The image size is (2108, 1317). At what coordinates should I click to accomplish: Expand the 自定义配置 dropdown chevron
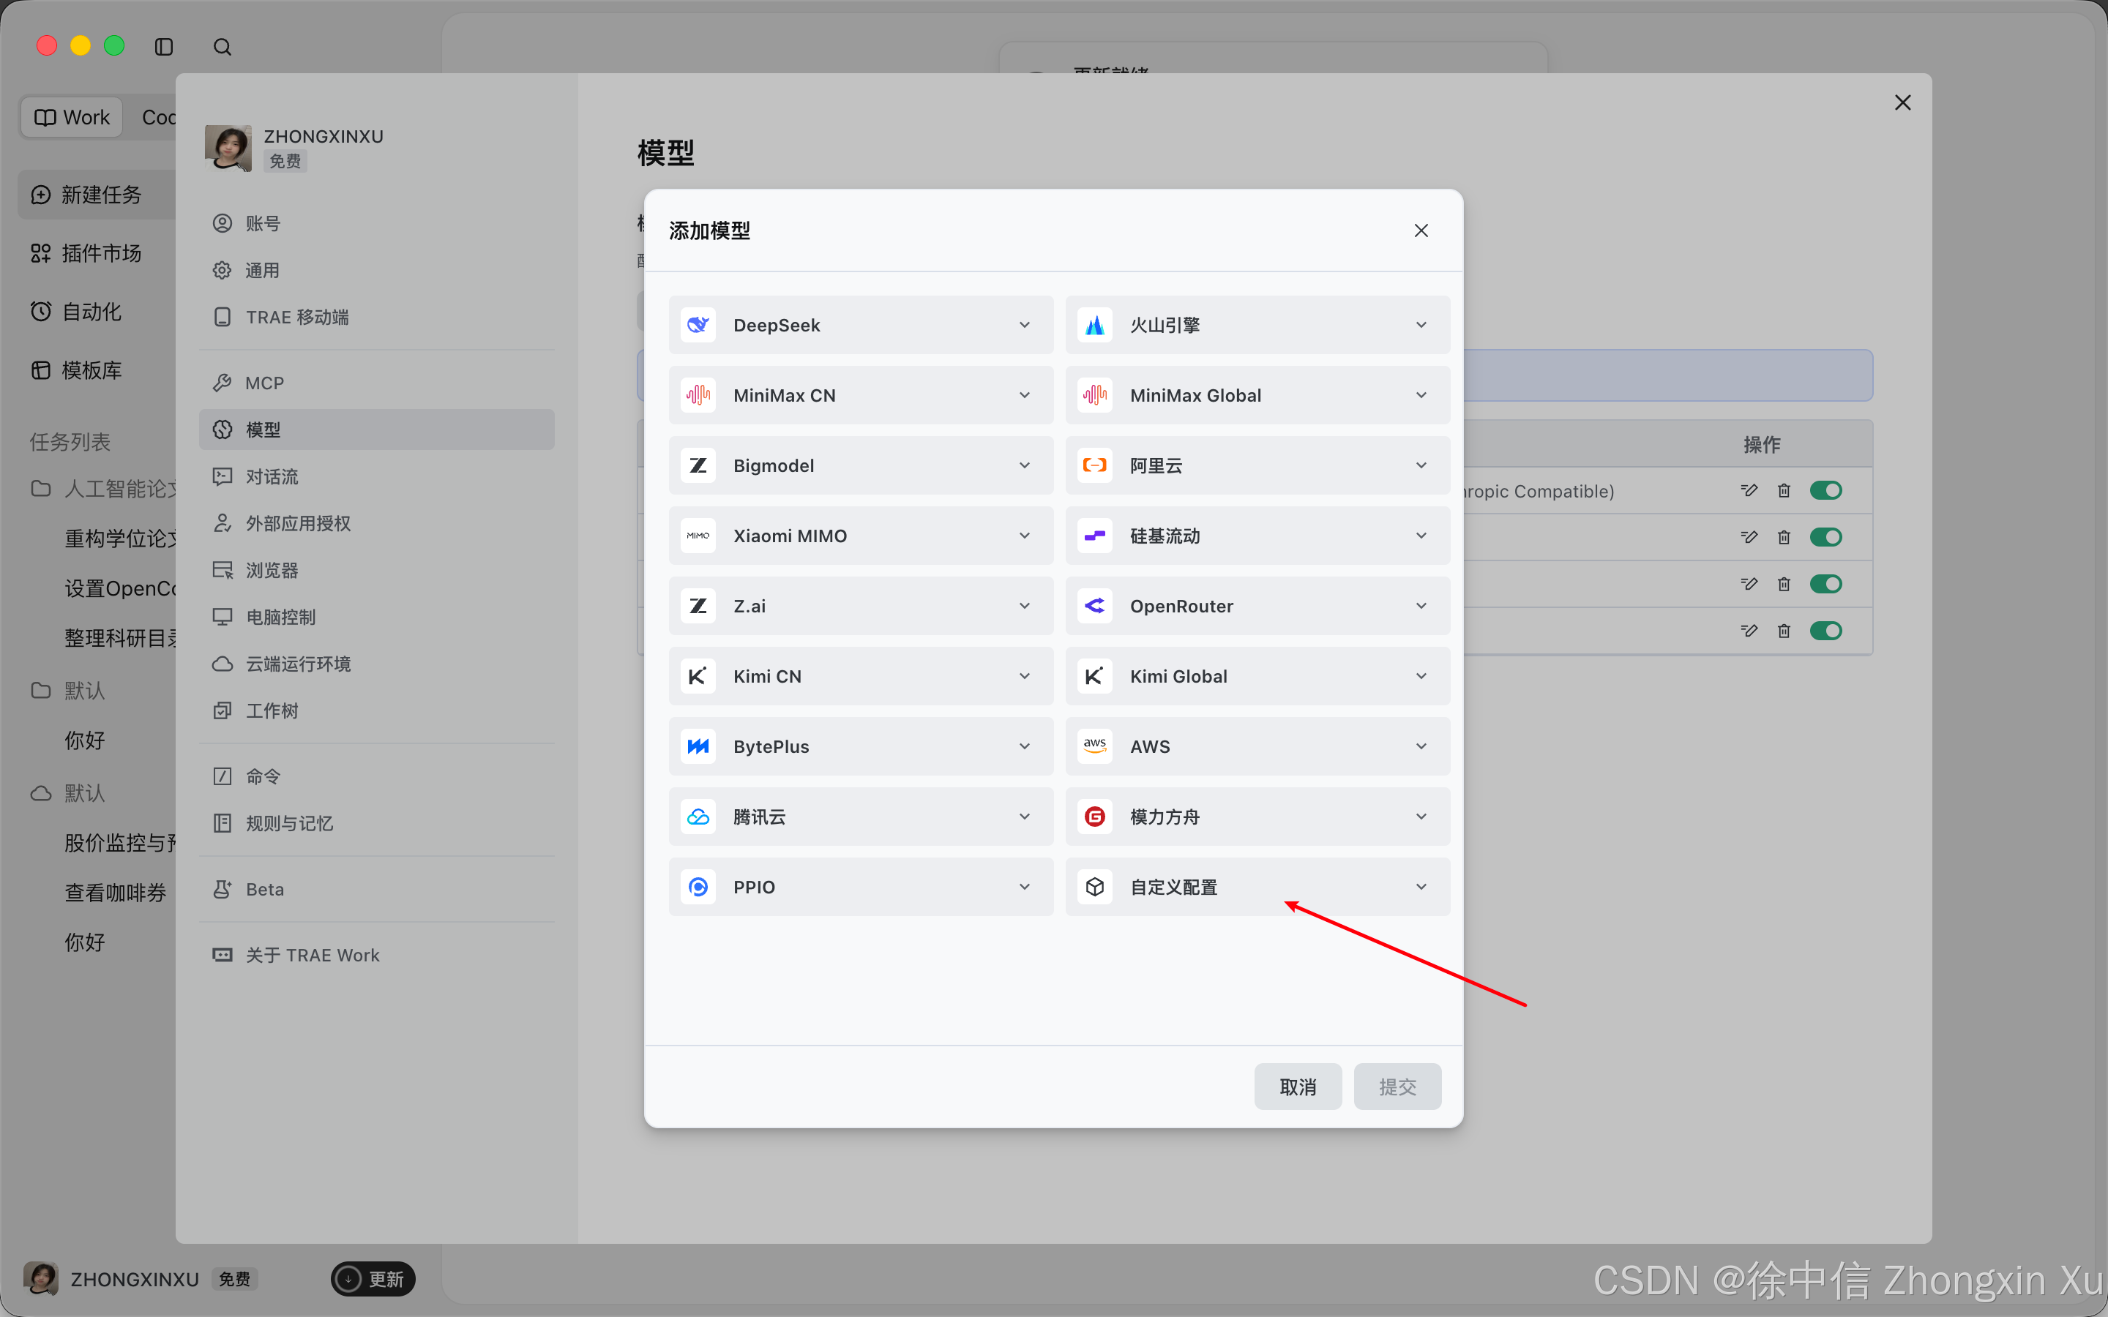tap(1421, 887)
